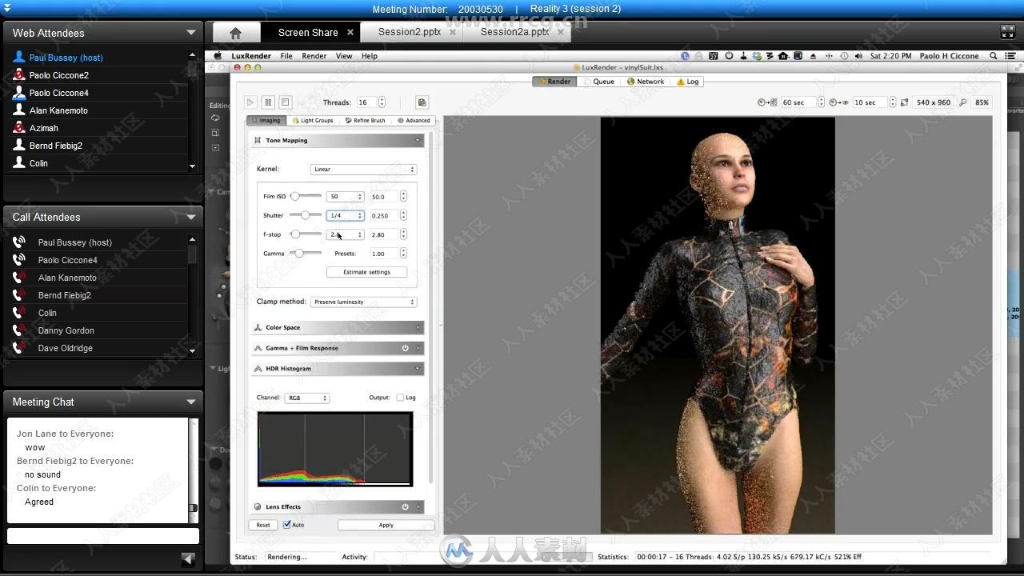The height and width of the screenshot is (576, 1024).
Task: Toggle Lens Effects power button
Action: tap(405, 506)
